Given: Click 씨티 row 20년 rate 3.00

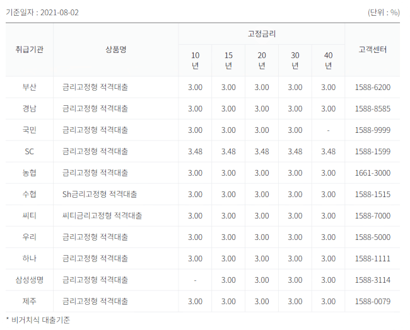Looking at the screenshot, I should pyautogui.click(x=262, y=215).
